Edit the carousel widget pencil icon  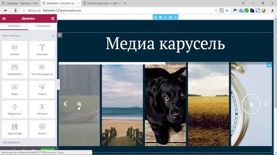tap(269, 65)
